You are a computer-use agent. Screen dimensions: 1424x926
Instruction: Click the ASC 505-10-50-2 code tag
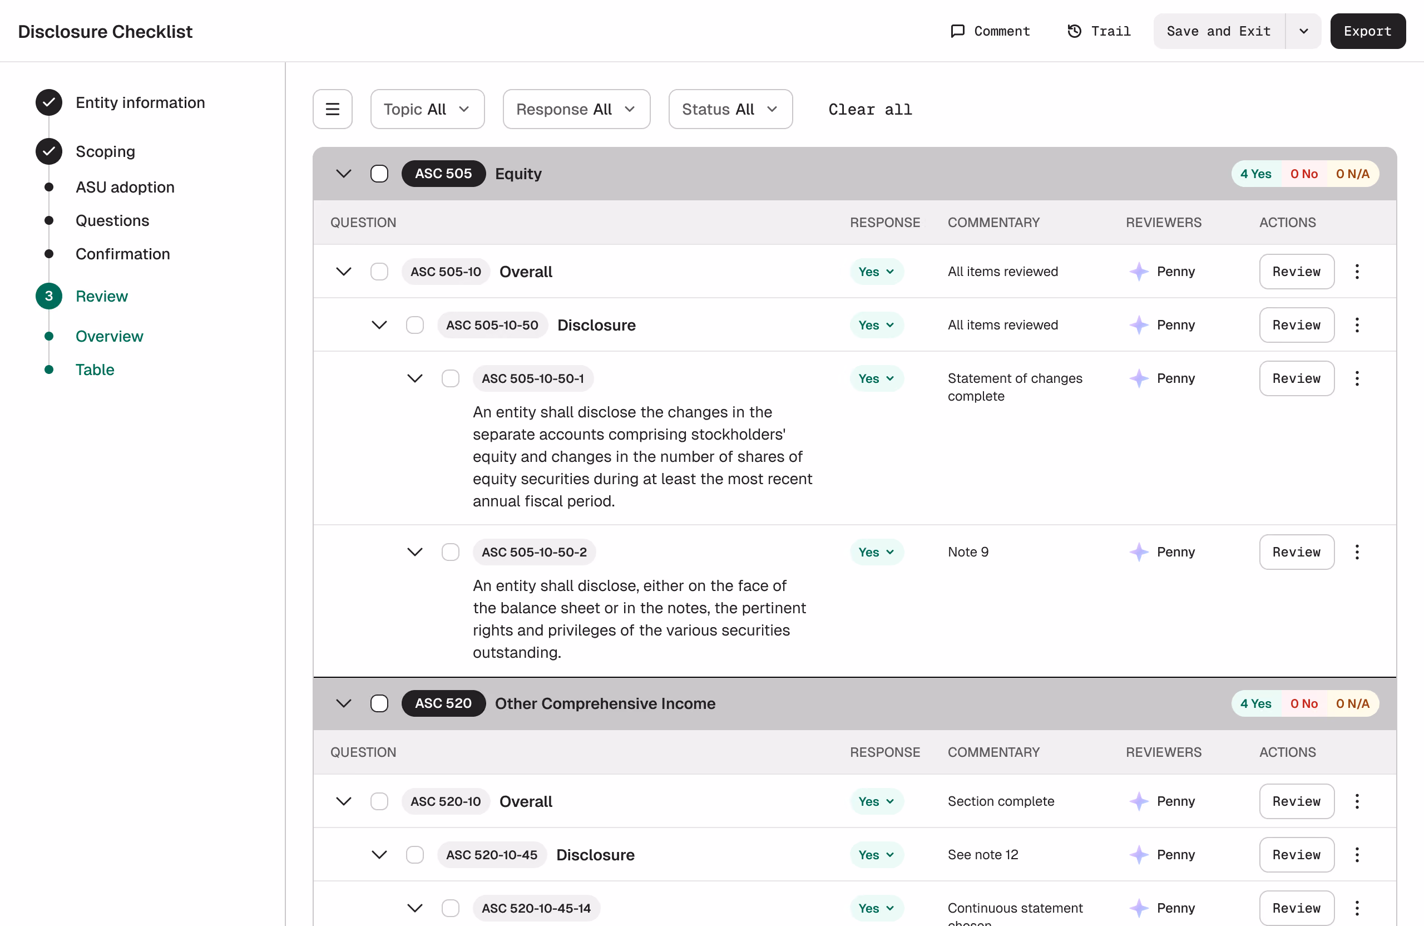click(535, 552)
